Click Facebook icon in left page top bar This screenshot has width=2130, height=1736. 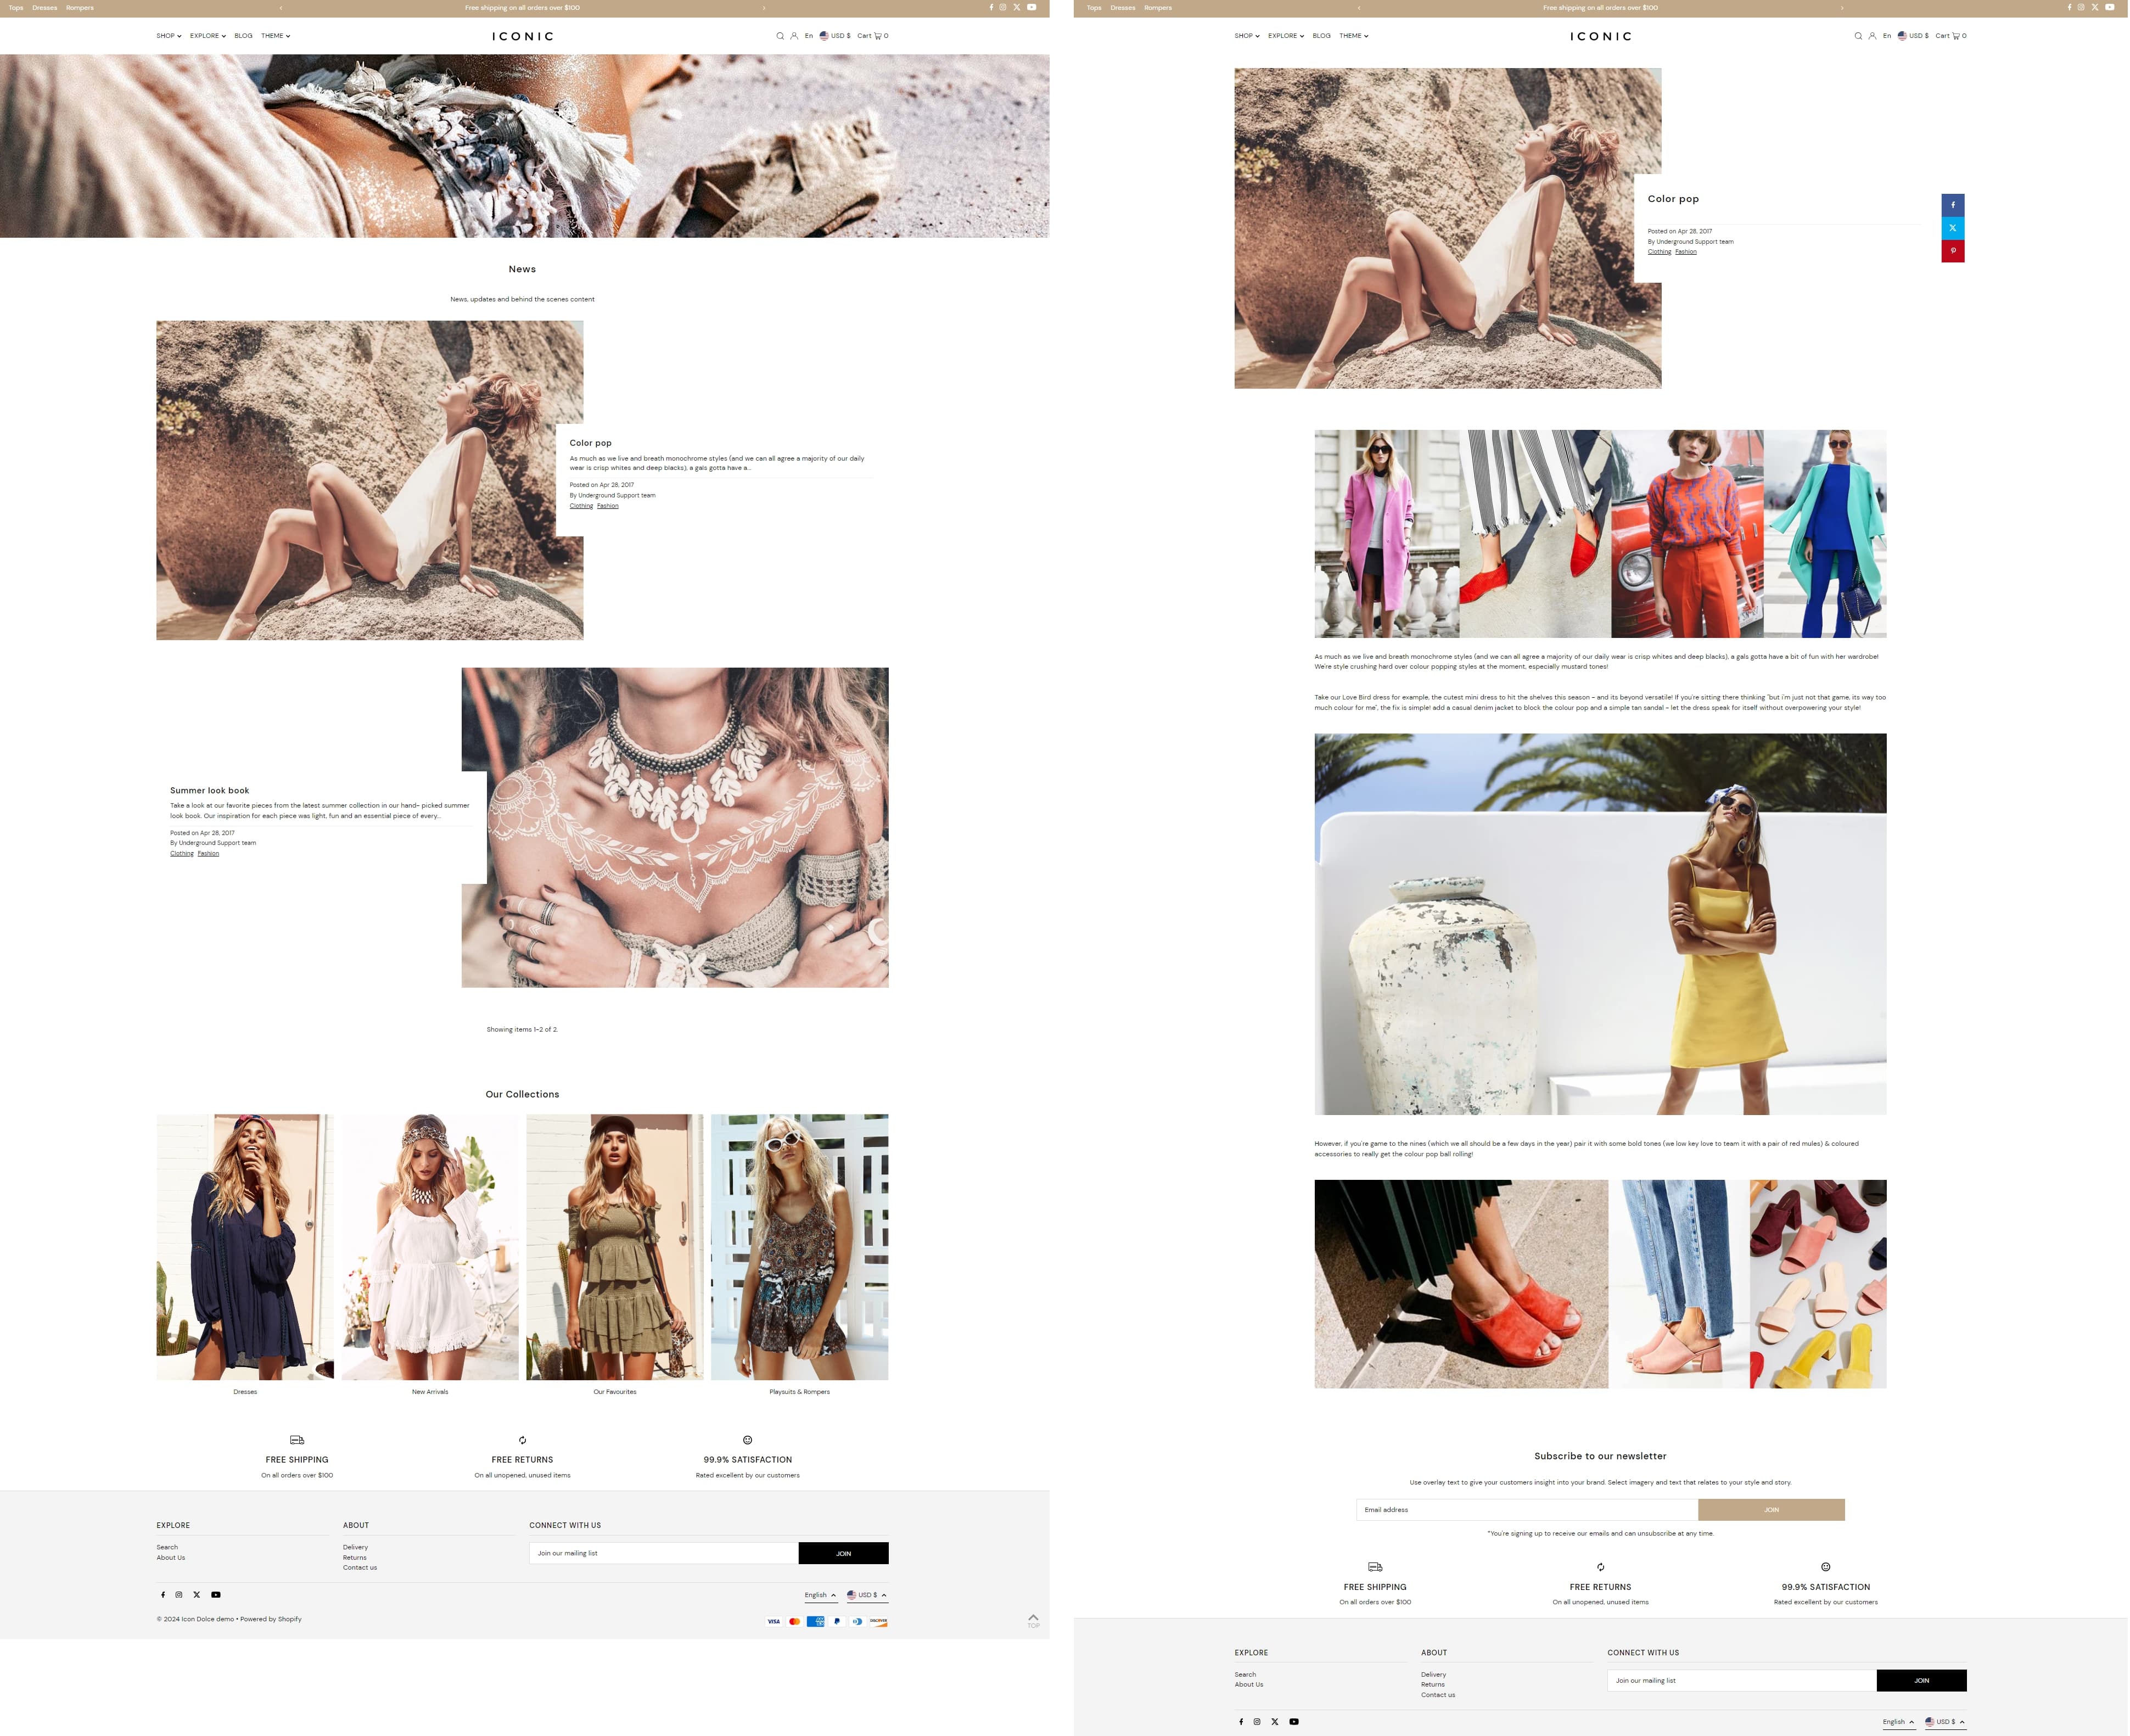(991, 7)
